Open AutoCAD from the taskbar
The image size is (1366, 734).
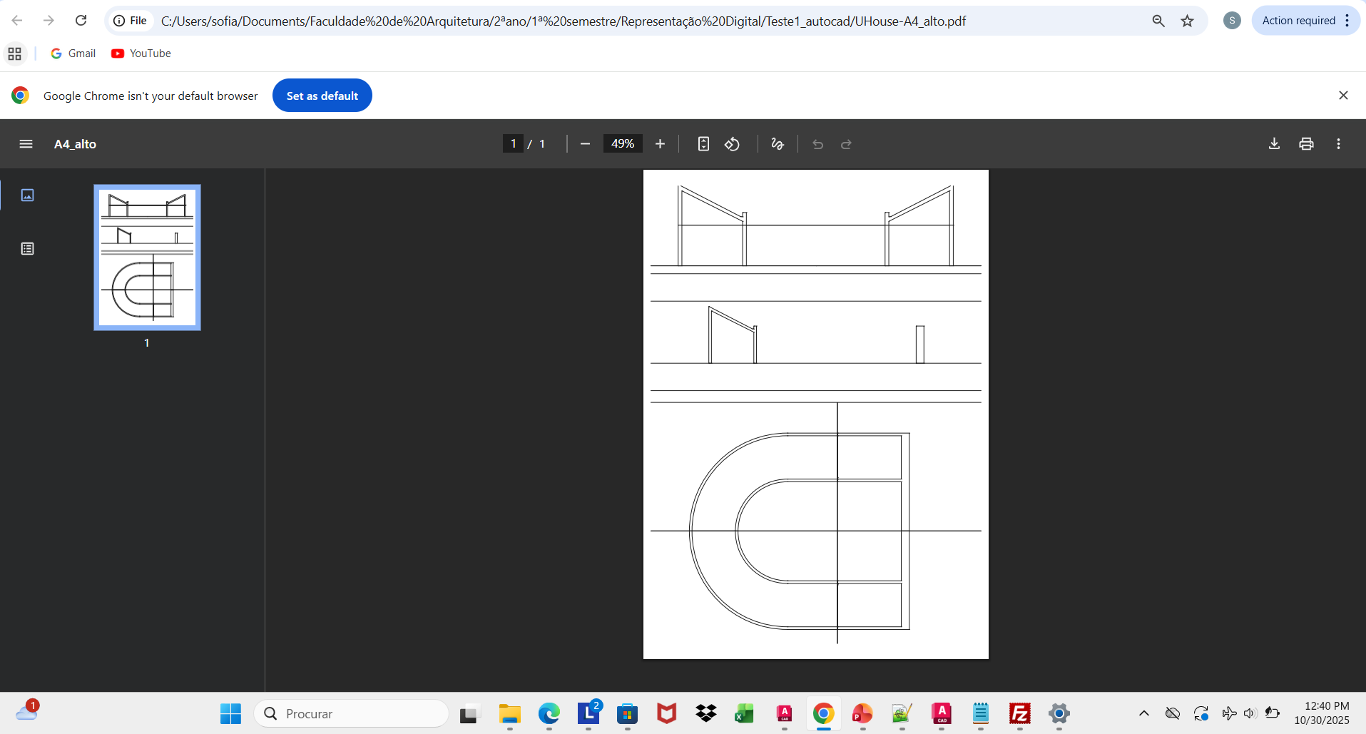tap(941, 713)
